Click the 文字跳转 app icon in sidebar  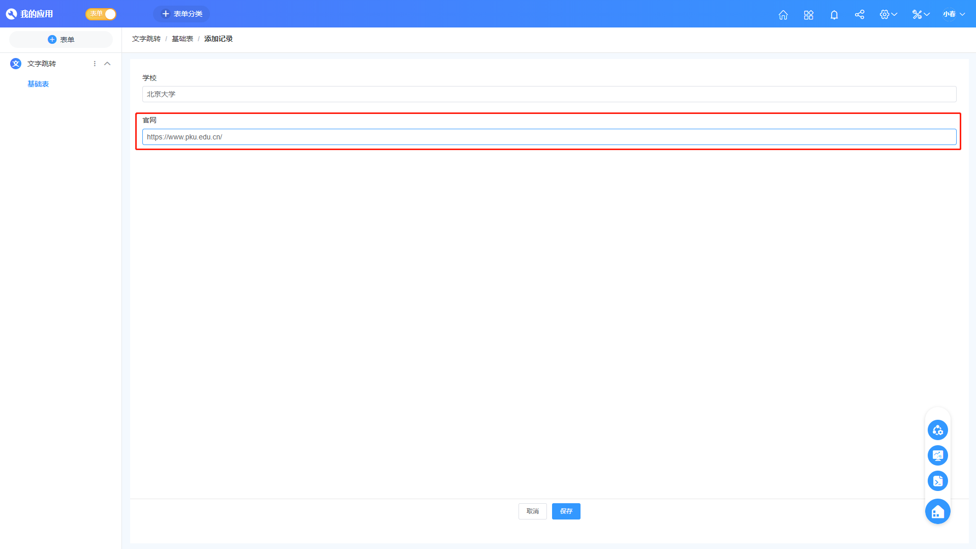[x=16, y=64]
